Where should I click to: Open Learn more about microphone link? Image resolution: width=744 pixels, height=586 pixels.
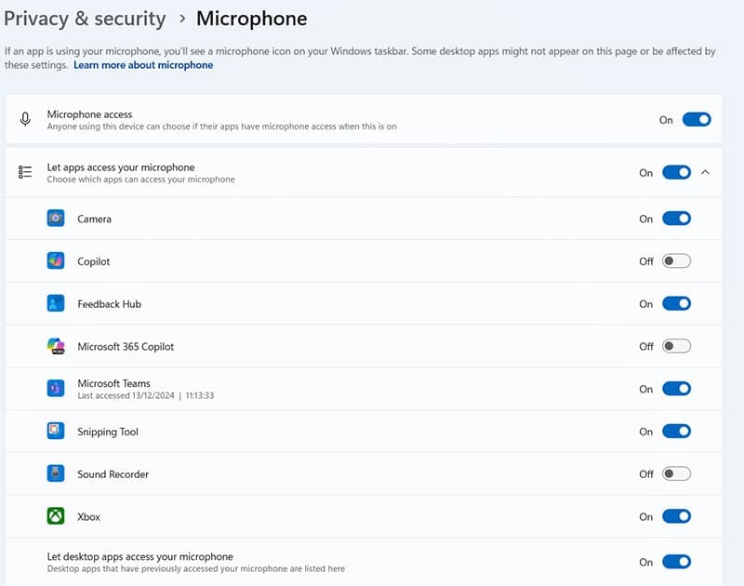[x=143, y=65]
